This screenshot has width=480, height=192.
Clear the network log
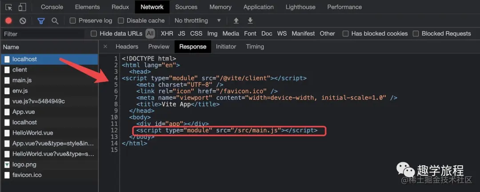23,21
